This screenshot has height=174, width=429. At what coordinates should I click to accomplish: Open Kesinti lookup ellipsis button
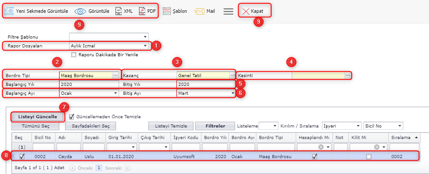pyautogui.click(x=348, y=75)
